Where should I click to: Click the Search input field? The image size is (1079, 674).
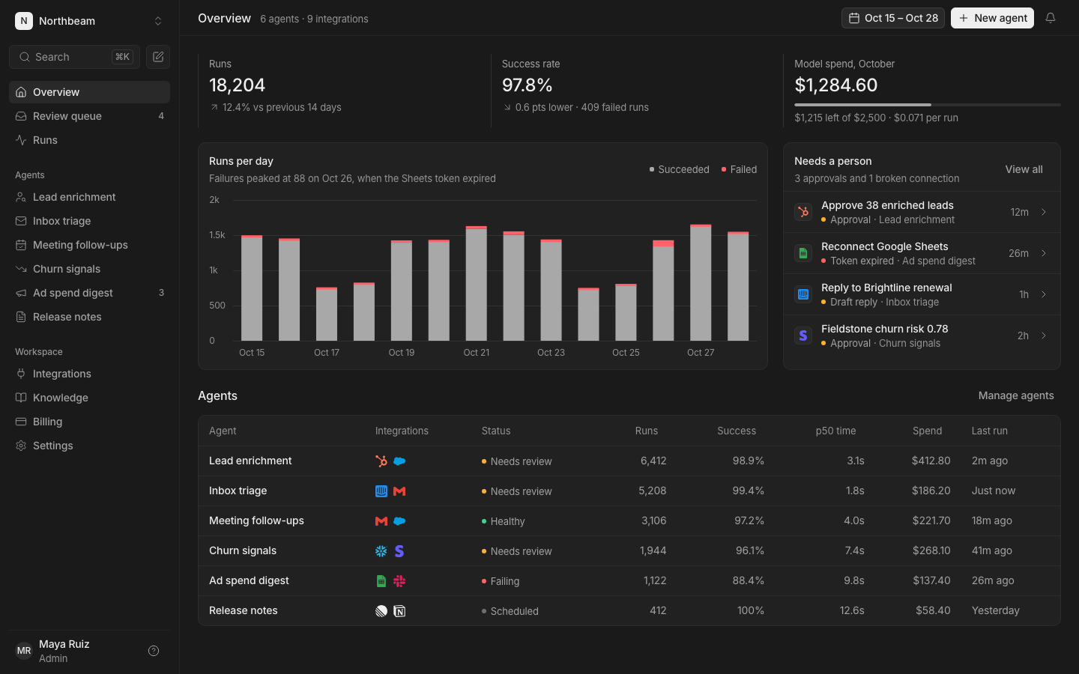74,57
